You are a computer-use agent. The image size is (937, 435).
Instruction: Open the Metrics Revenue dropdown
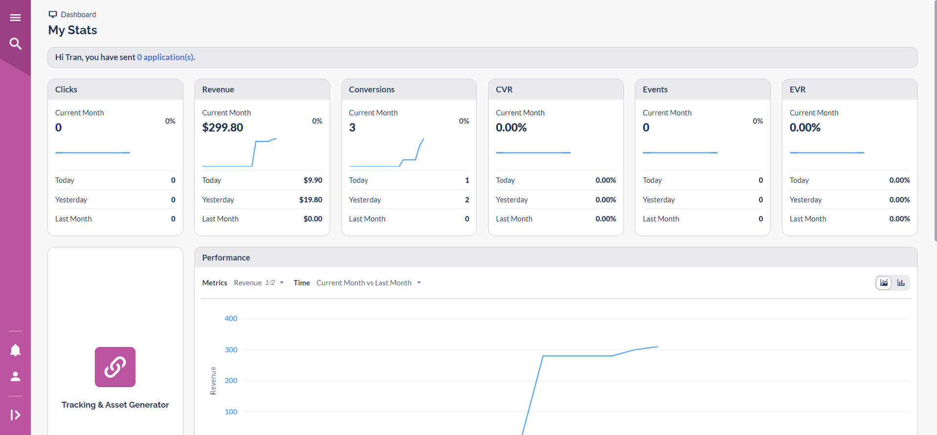[x=258, y=283]
